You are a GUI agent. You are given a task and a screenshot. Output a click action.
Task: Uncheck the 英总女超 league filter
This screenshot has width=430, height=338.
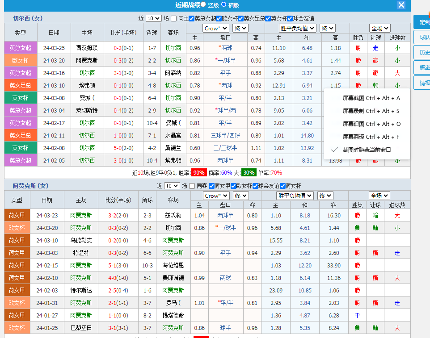tap(191, 18)
